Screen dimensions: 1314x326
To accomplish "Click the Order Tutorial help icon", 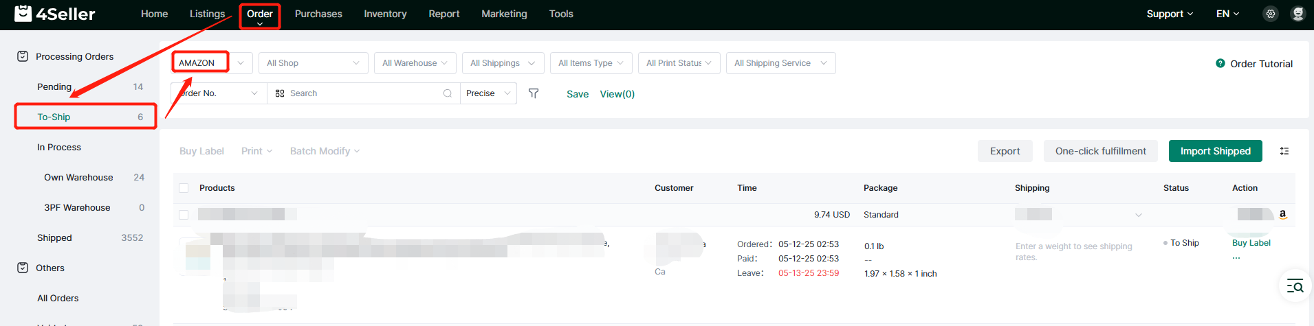I will point(1220,63).
